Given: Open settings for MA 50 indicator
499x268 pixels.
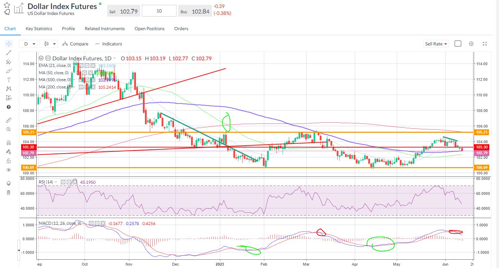Looking at the screenshot, I should 85,73.
